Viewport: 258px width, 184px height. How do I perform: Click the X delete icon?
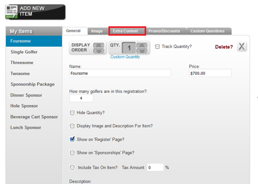pyautogui.click(x=242, y=47)
